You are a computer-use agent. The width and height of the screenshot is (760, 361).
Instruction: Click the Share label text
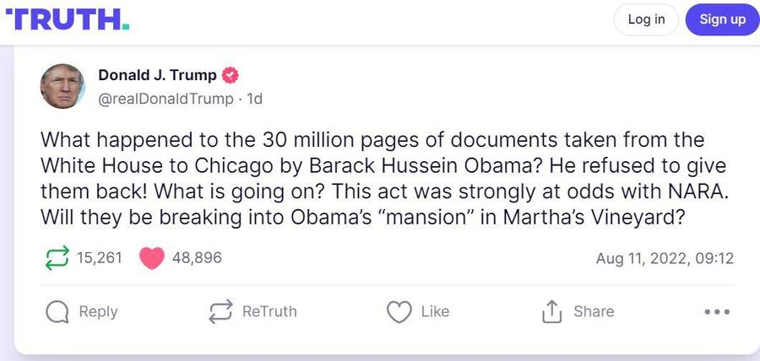[594, 312]
